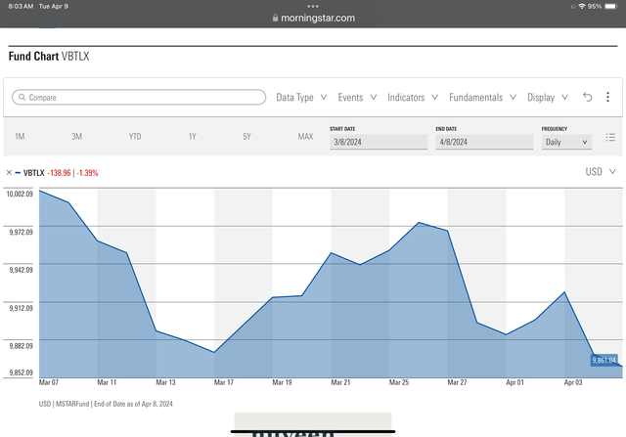
Task: Click the undo/reset chart arrow icon
Action: click(x=587, y=97)
